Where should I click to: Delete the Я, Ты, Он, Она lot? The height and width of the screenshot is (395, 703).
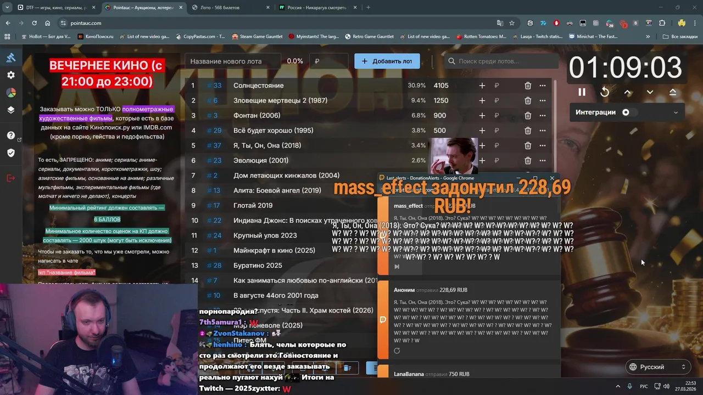(x=528, y=145)
